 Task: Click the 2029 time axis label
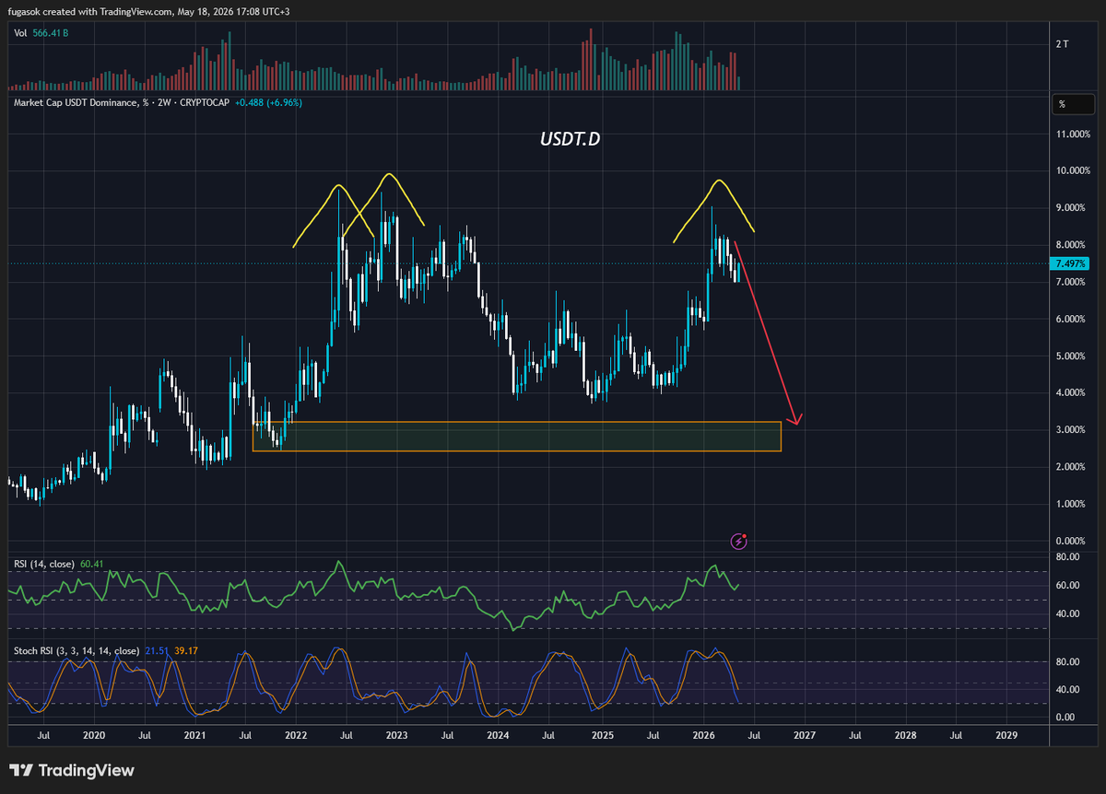pos(1006,736)
